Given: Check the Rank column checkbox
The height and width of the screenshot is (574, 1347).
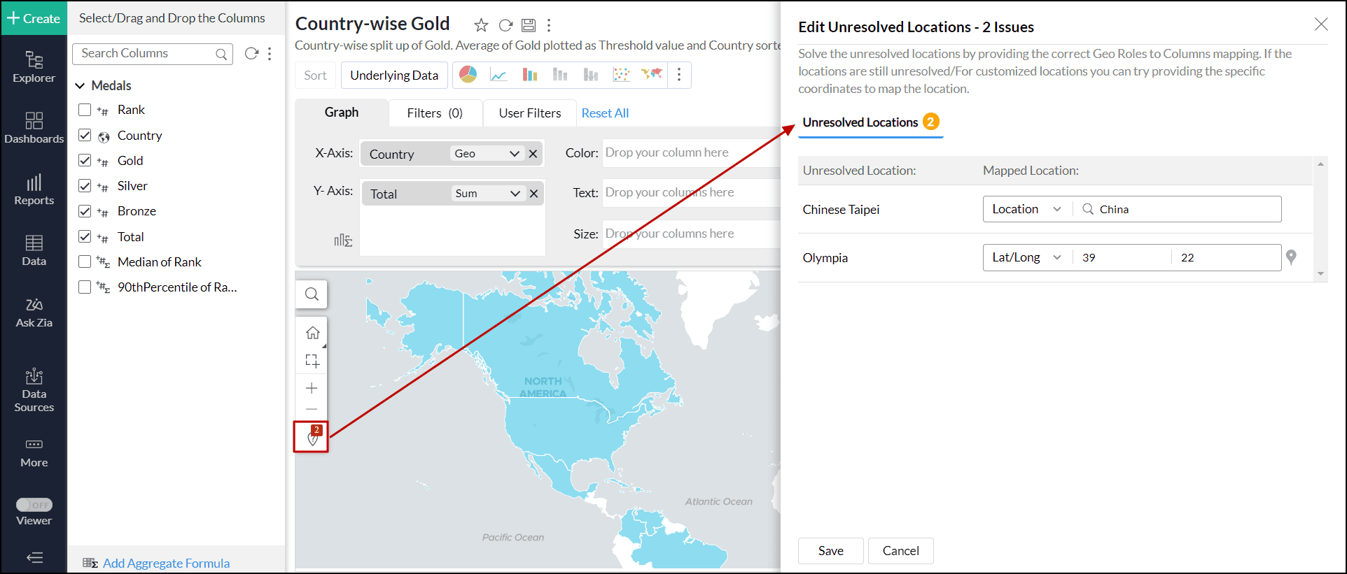Looking at the screenshot, I should [85, 110].
